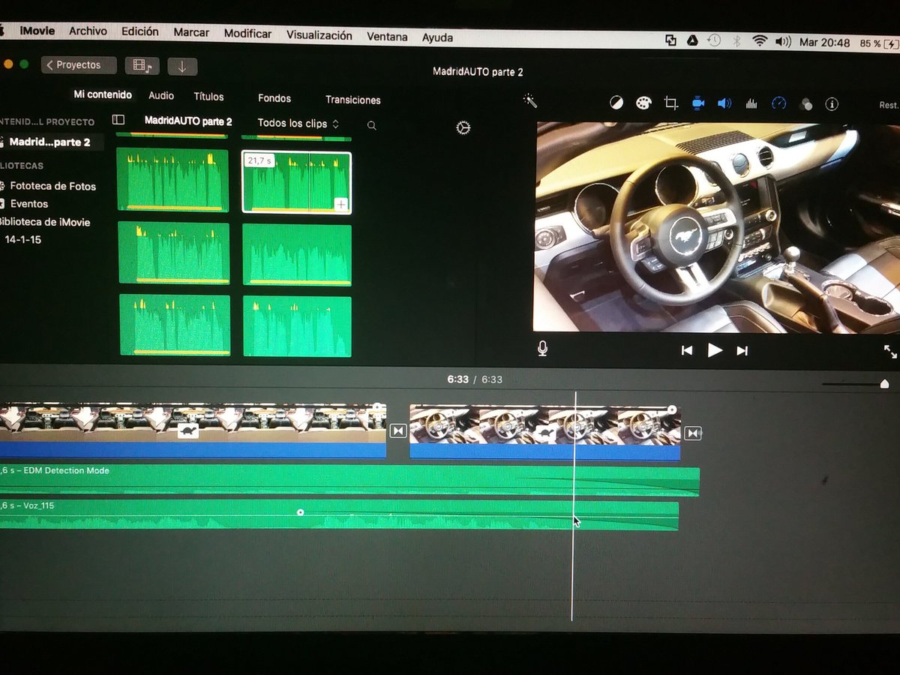The image size is (900, 675).
Task: Show clip information inspector
Action: point(832,104)
